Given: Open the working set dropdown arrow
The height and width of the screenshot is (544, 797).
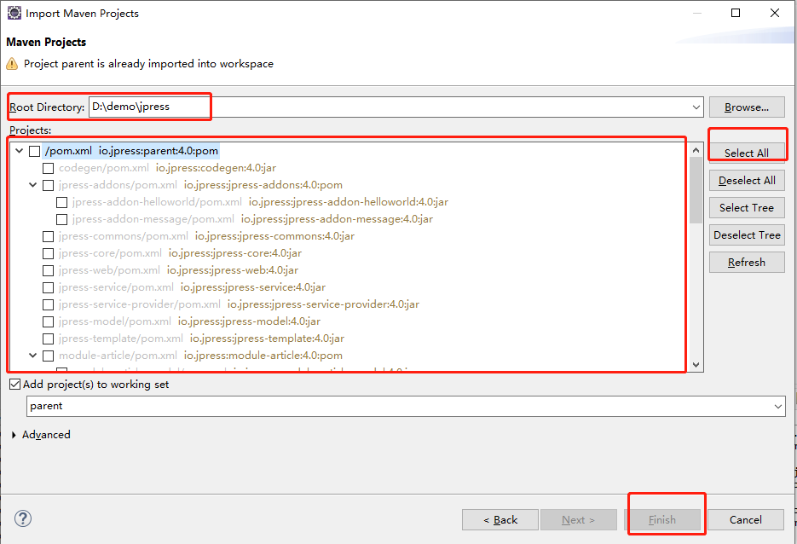Looking at the screenshot, I should coord(777,406).
